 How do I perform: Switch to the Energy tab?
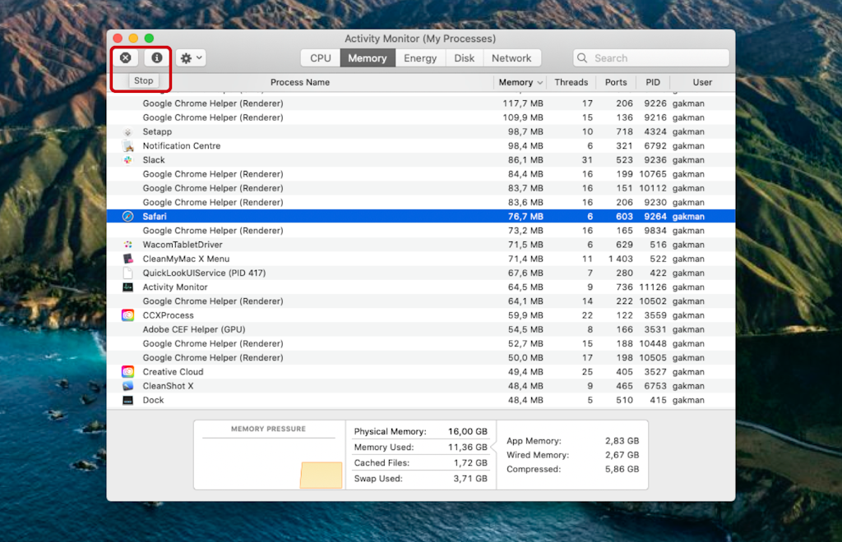[420, 57]
